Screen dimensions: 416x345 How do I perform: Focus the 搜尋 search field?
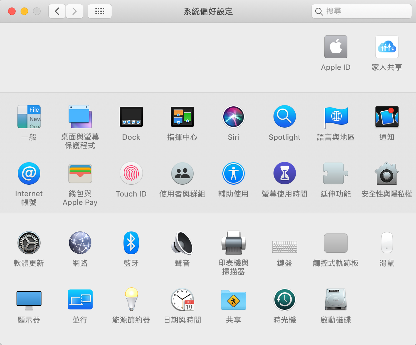pyautogui.click(x=362, y=11)
